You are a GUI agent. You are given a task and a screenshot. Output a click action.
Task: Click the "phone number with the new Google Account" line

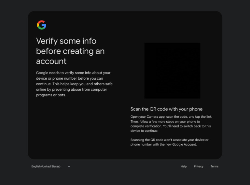click(x=163, y=144)
